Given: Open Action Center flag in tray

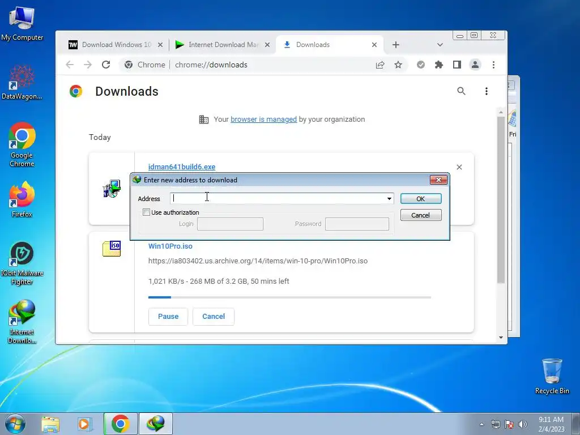Looking at the screenshot, I should point(509,424).
